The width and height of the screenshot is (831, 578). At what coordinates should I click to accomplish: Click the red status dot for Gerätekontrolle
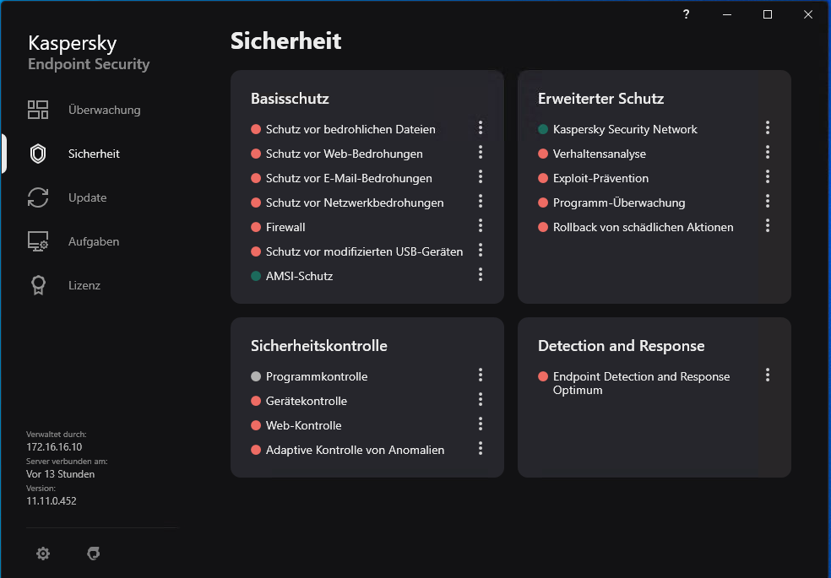[x=256, y=401]
